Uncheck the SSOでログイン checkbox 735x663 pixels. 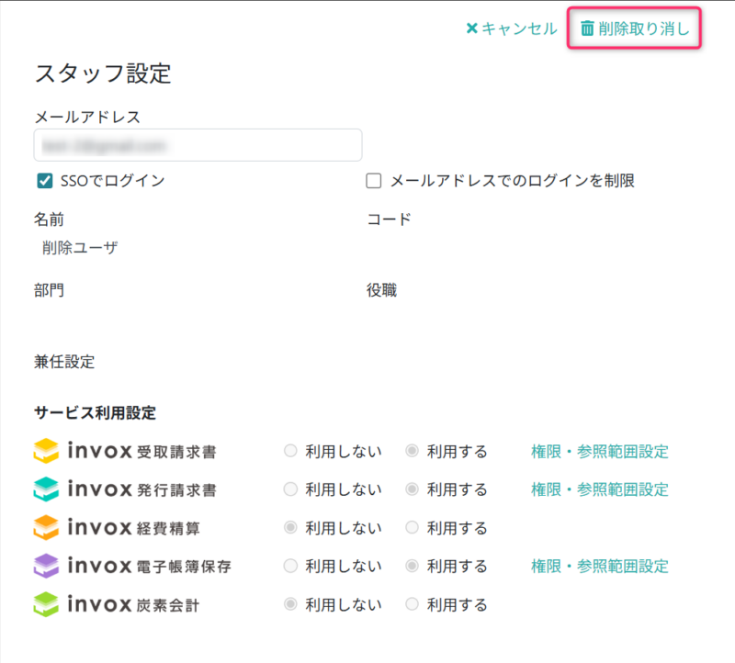(x=44, y=181)
